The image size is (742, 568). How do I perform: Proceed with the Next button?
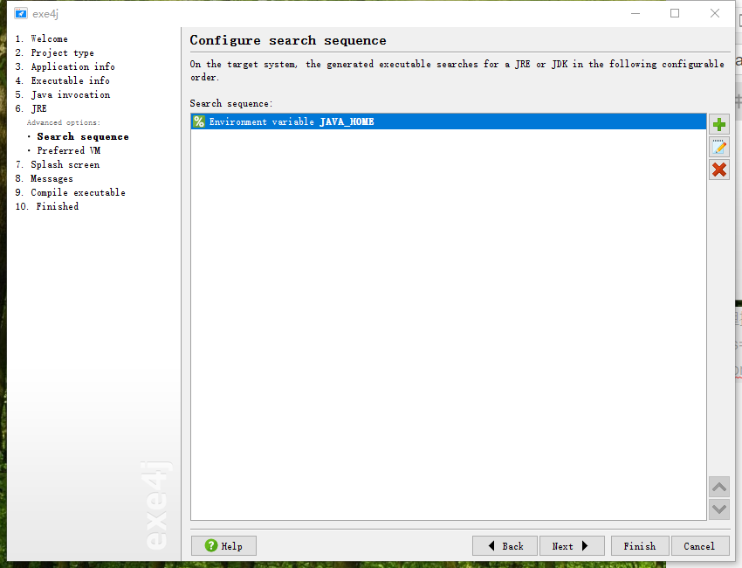click(572, 546)
